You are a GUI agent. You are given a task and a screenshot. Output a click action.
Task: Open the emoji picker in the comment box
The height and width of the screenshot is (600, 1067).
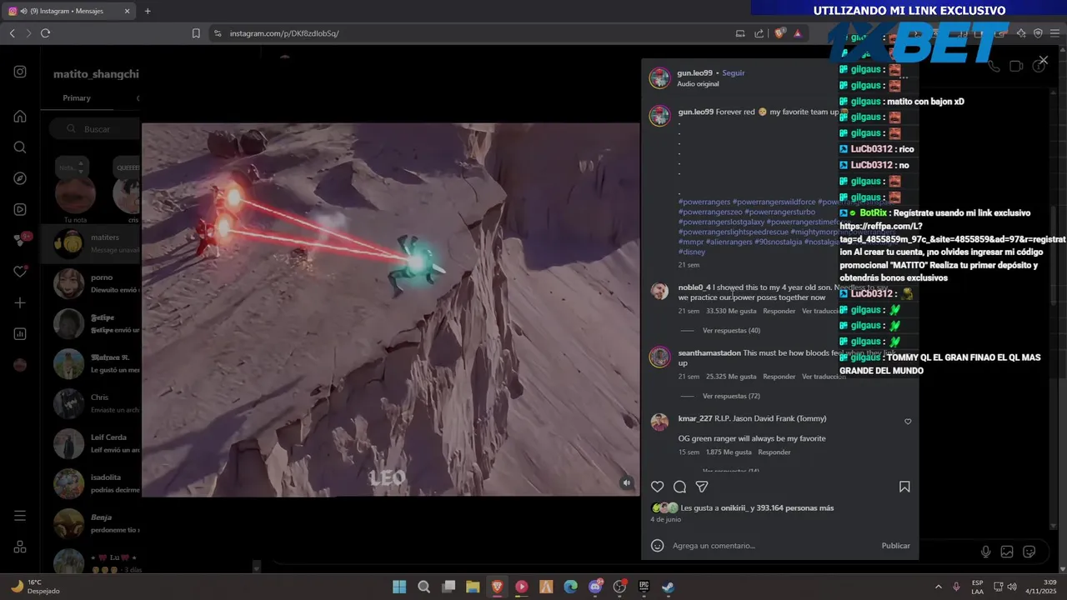[x=657, y=546]
